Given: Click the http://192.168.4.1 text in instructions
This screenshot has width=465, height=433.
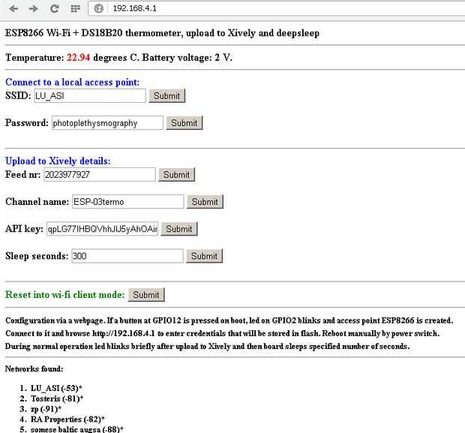Looking at the screenshot, I should click(x=123, y=333).
